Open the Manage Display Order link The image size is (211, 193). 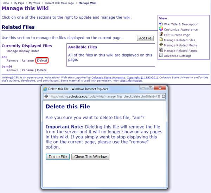23,51
